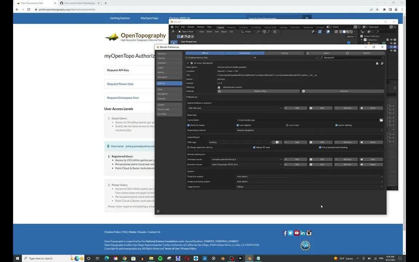Uncheck Lock objects option
The height and width of the screenshot is (262, 419).
click(x=238, y=126)
